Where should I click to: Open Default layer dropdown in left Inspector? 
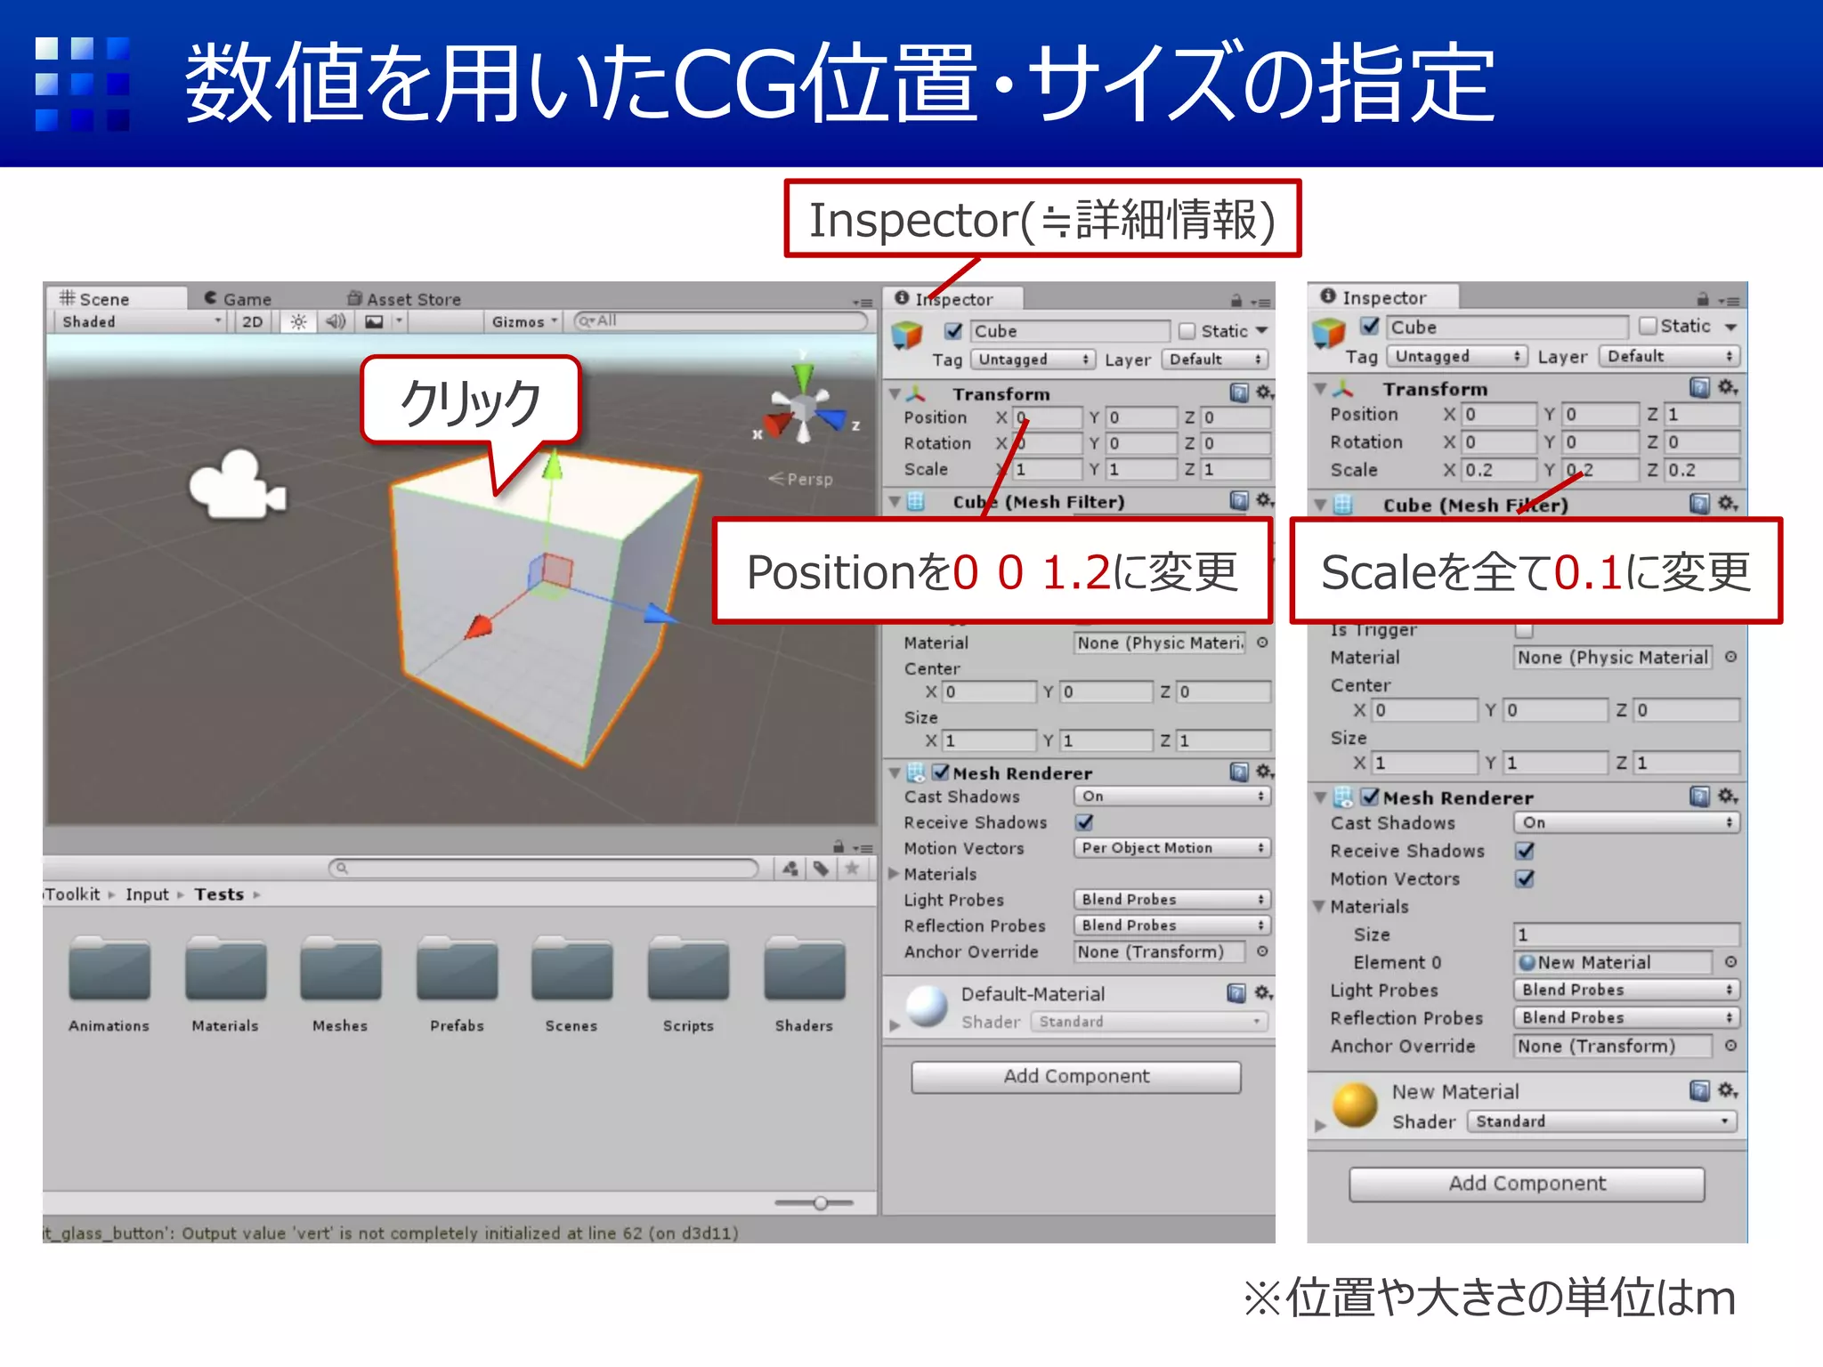click(1215, 360)
